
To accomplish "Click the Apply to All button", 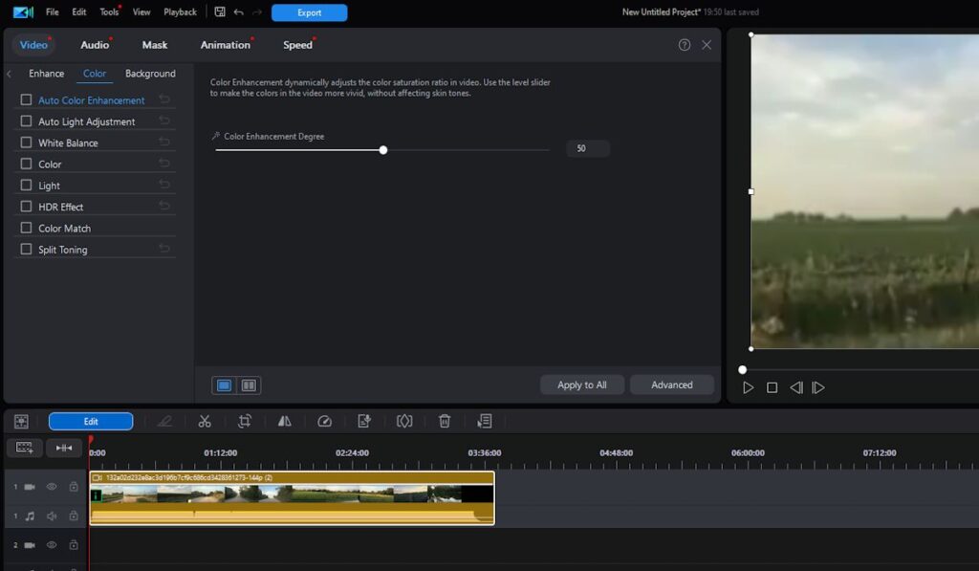I will (x=581, y=384).
